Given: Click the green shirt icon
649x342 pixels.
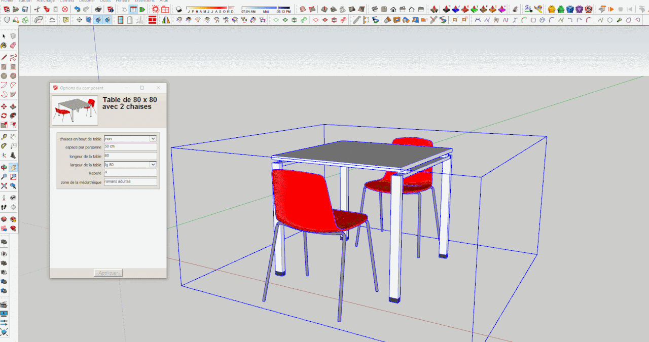Looking at the screenshot, I should [561, 9].
